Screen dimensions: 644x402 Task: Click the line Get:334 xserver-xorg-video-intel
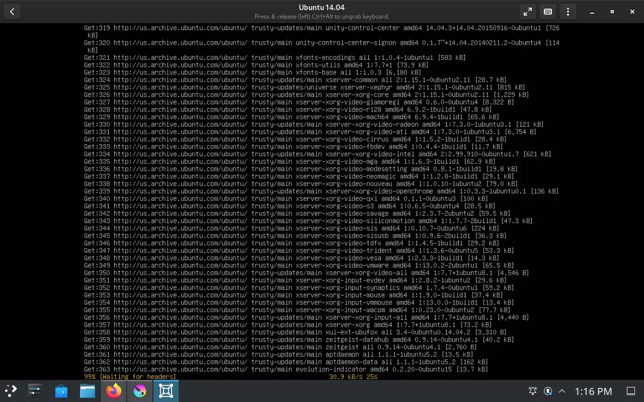tap(317, 154)
